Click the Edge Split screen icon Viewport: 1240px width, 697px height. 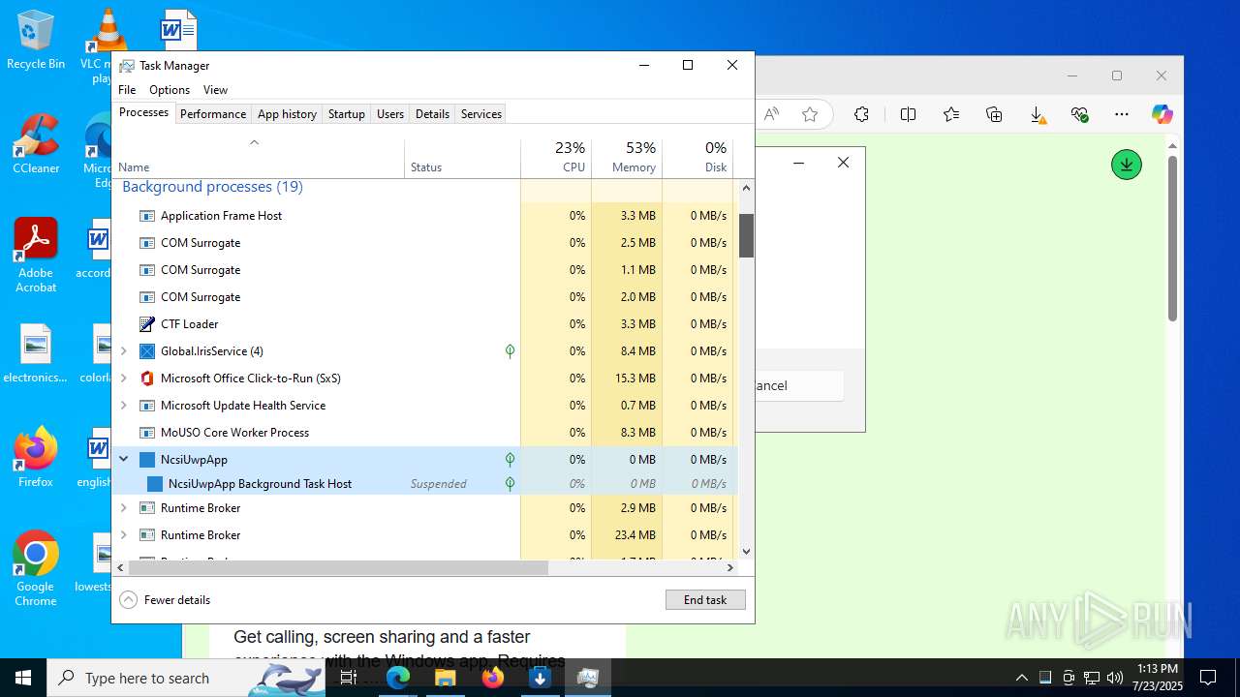click(x=908, y=114)
